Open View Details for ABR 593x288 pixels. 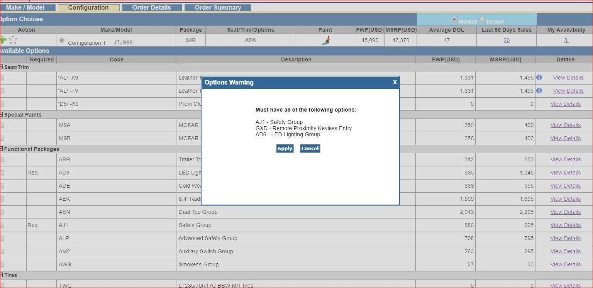[x=566, y=159]
